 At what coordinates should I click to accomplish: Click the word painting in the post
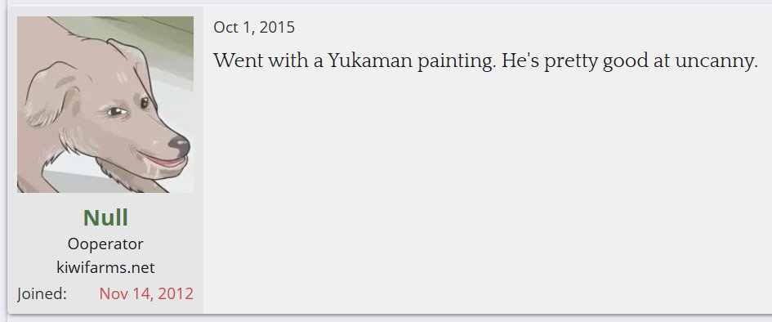457,63
